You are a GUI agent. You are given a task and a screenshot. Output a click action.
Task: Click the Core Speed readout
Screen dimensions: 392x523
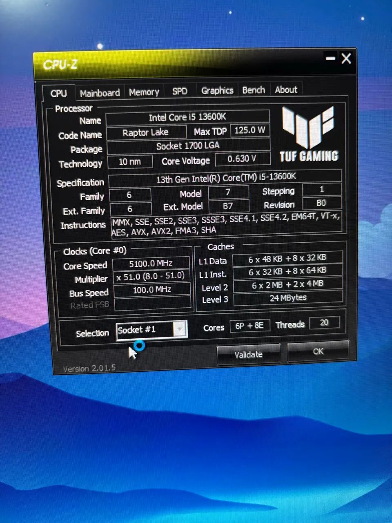pyautogui.click(x=152, y=263)
